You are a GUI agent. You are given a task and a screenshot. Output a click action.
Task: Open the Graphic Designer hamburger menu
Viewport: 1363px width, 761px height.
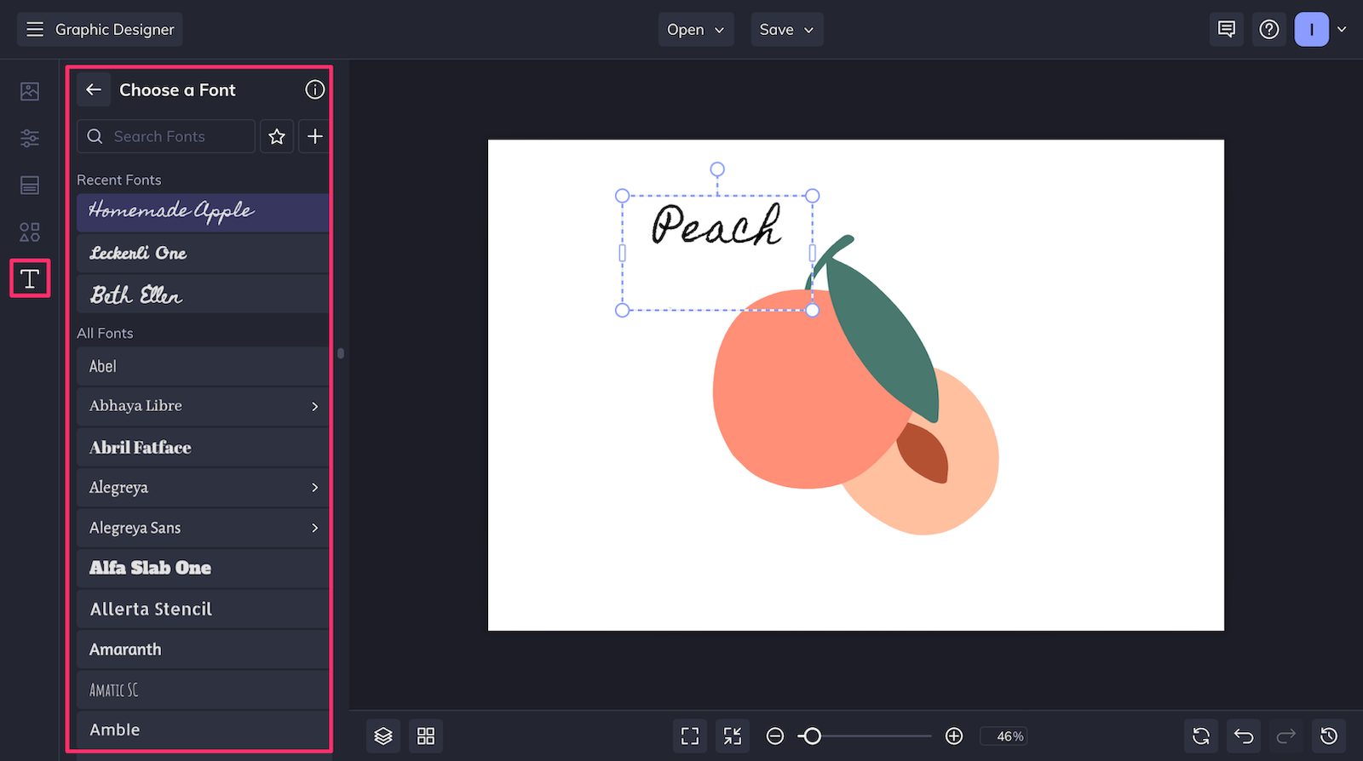(35, 30)
